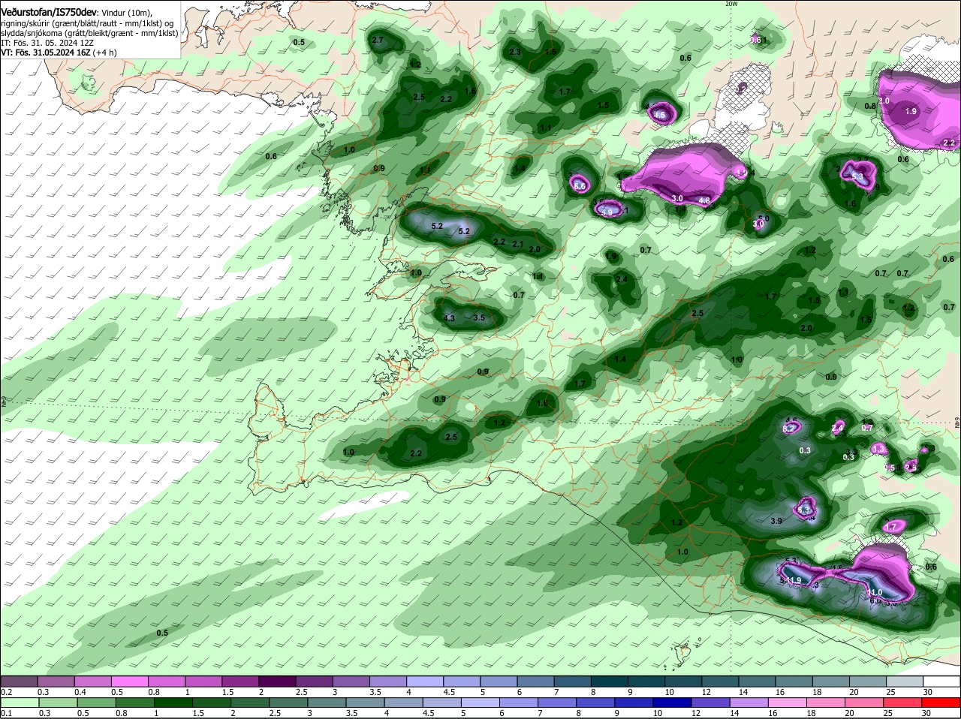The height and width of the screenshot is (719, 961).
Task: Click the 5.6 value inside small purple spot
Action: [x=579, y=185]
